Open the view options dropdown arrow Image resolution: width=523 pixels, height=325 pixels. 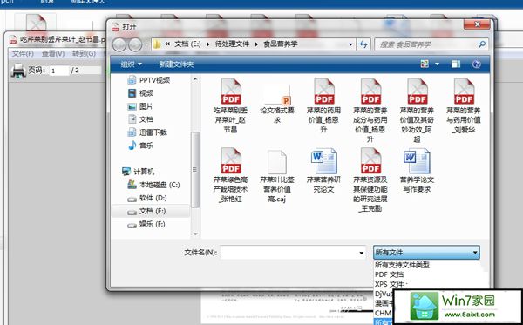[x=437, y=64]
